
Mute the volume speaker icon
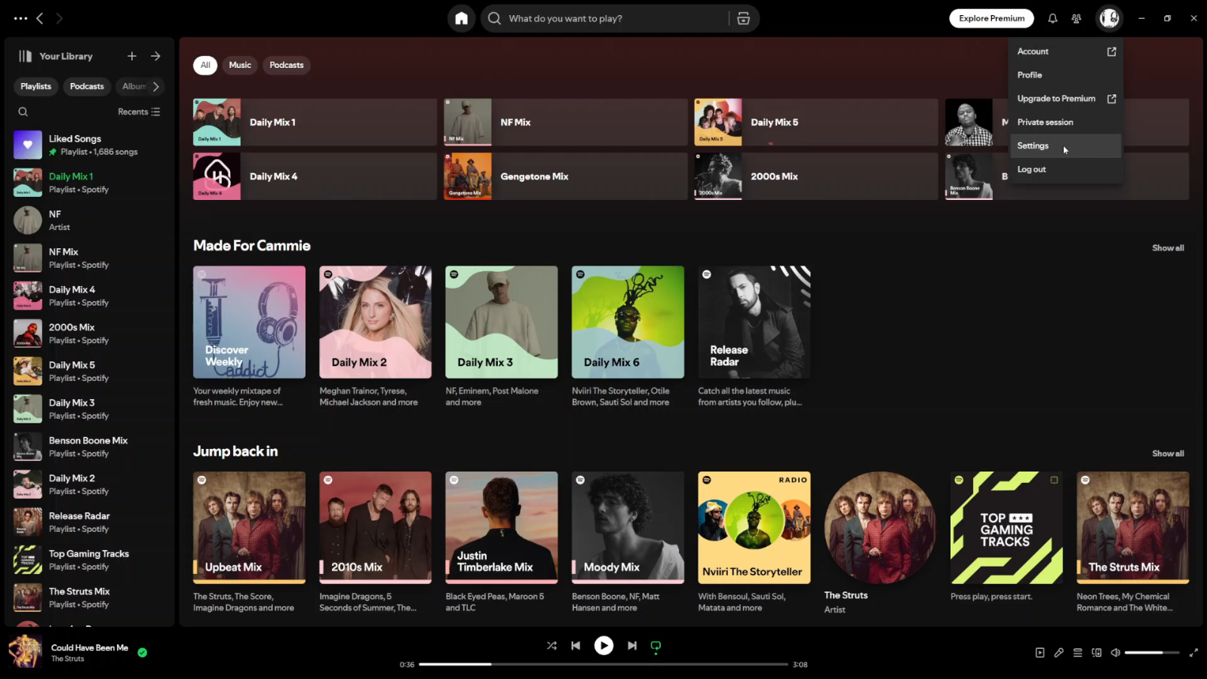pyautogui.click(x=1115, y=653)
